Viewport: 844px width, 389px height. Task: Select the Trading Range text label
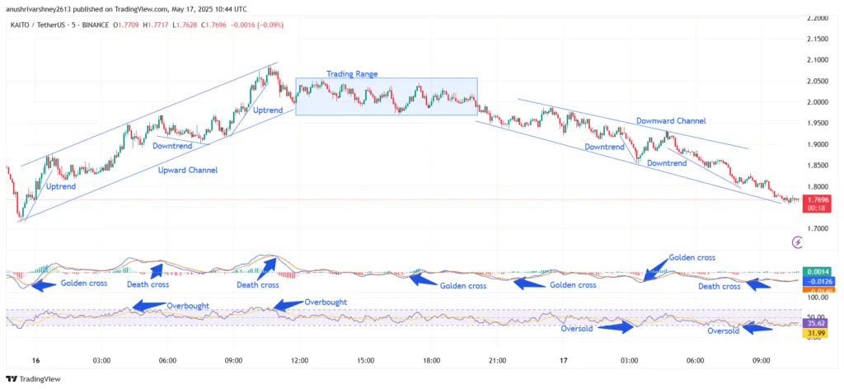[x=352, y=73]
